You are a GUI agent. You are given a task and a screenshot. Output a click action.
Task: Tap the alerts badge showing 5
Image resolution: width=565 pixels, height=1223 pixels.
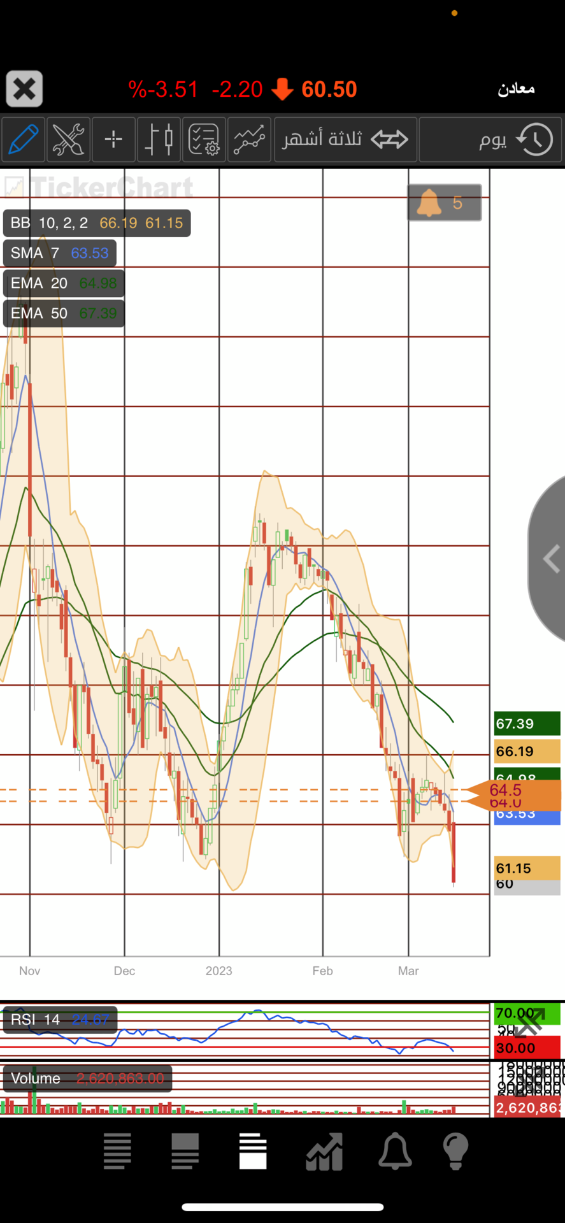tap(444, 203)
